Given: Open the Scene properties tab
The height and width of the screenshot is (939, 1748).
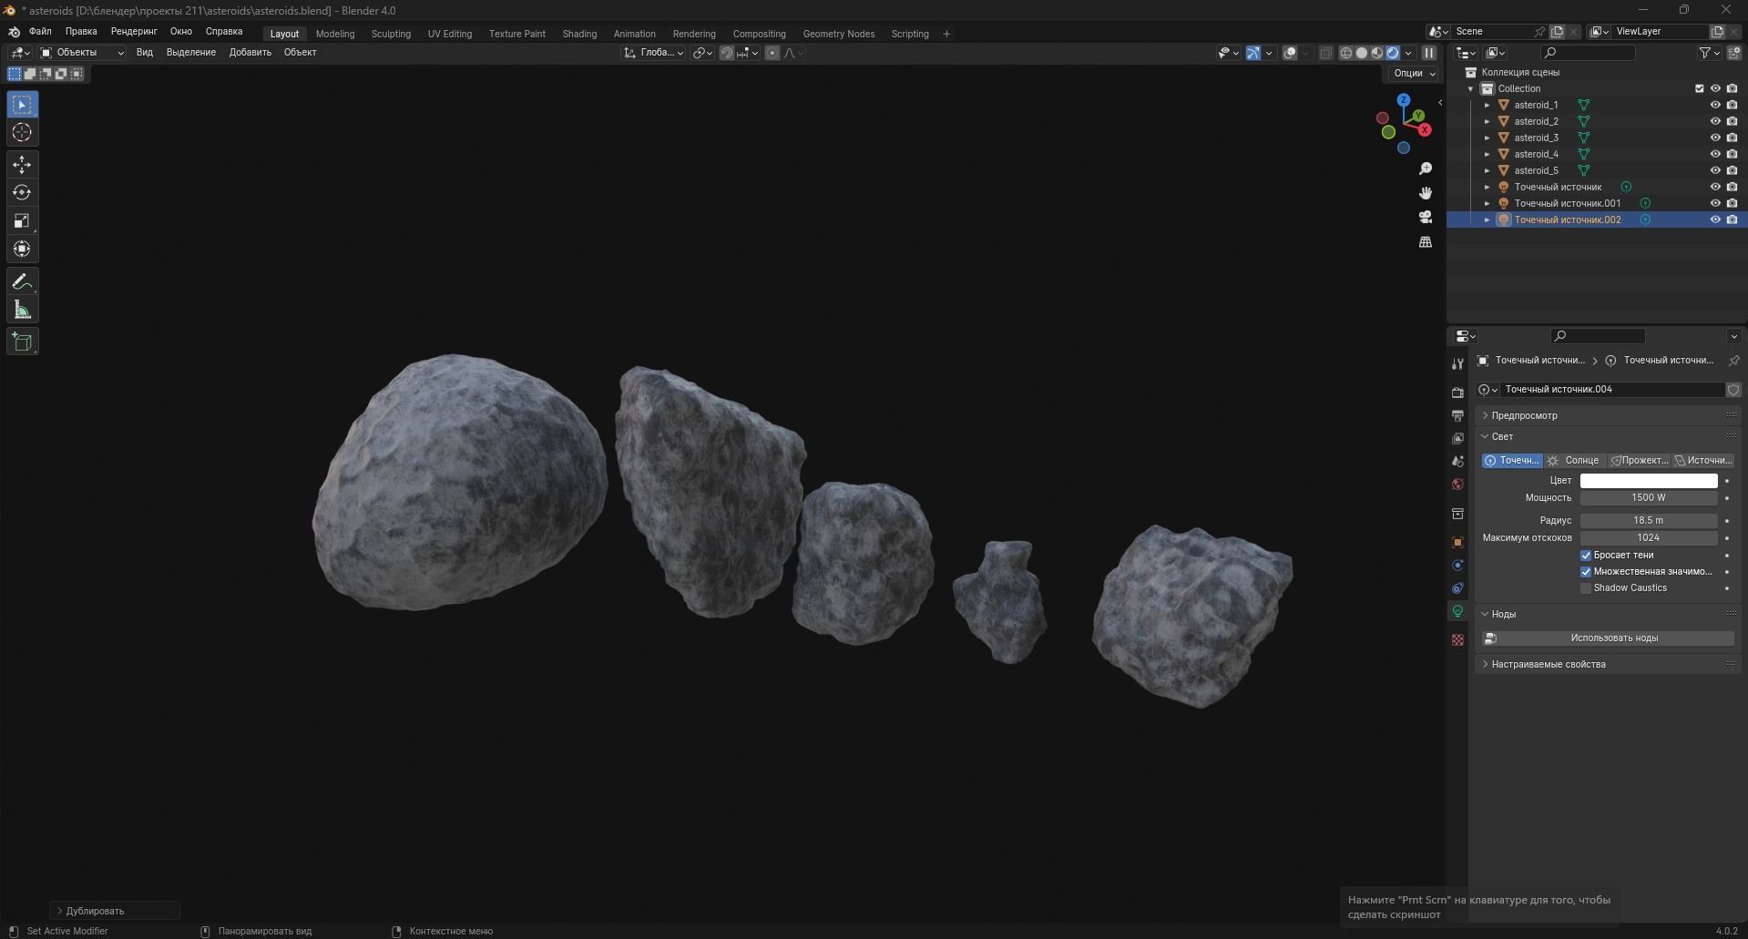Looking at the screenshot, I should pyautogui.click(x=1457, y=461).
